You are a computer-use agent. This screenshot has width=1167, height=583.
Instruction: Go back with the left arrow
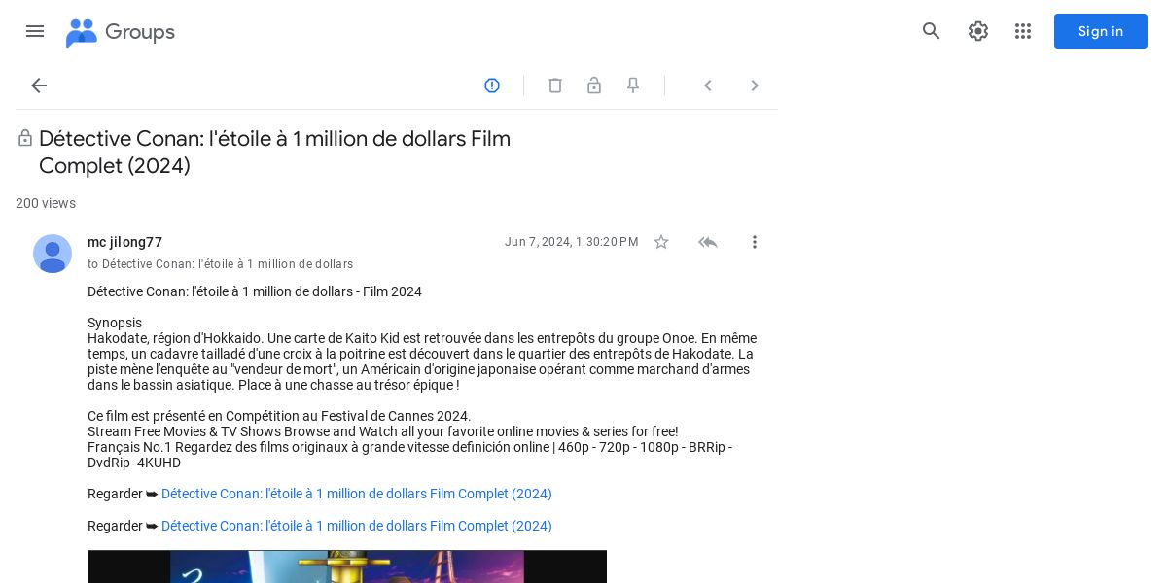(x=39, y=86)
